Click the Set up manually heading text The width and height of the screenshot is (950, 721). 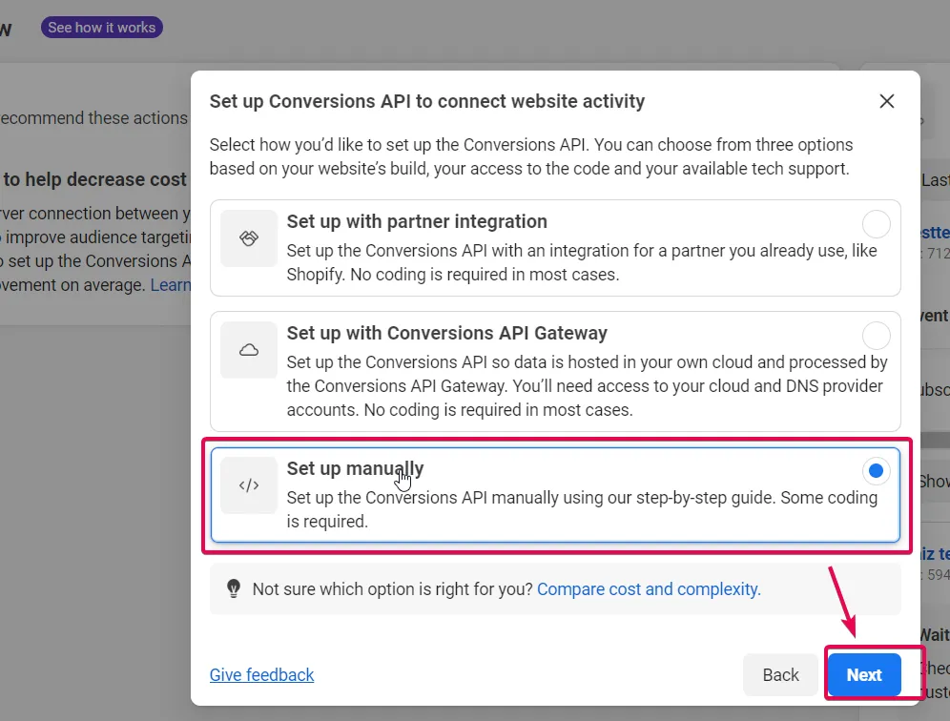coord(355,468)
